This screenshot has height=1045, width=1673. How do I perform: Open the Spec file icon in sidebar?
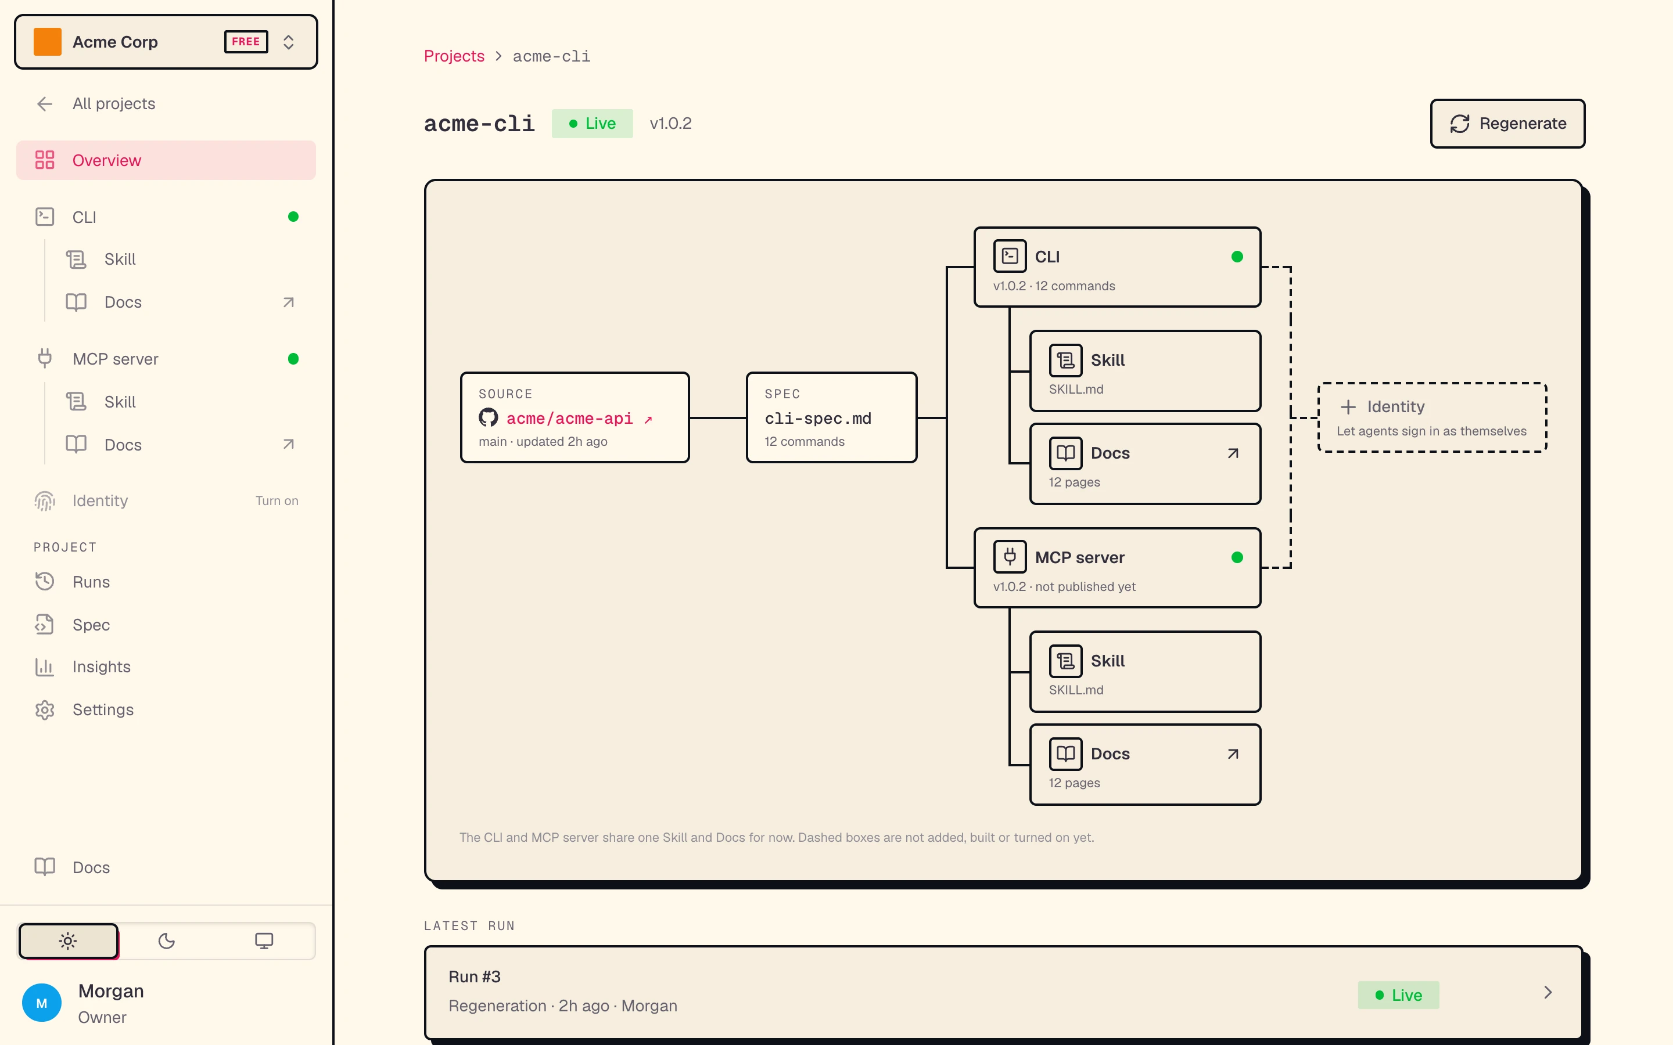pos(45,625)
